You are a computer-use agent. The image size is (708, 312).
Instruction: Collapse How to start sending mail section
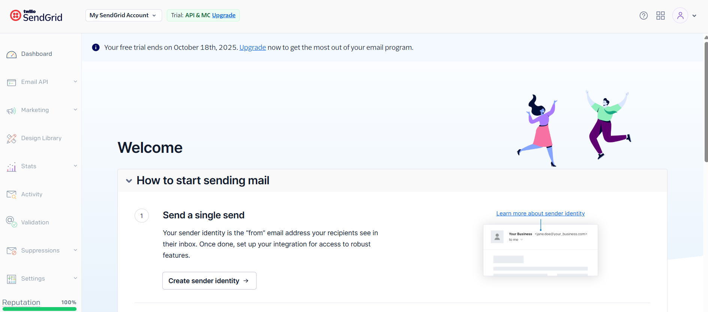coord(129,181)
